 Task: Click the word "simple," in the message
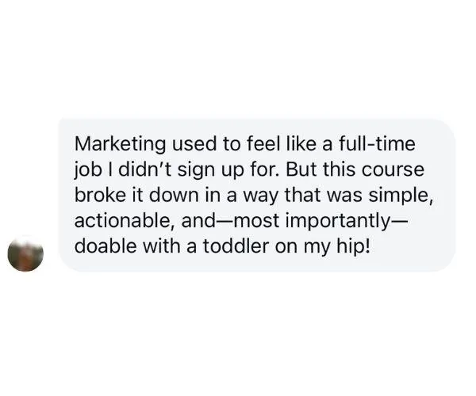(401, 196)
